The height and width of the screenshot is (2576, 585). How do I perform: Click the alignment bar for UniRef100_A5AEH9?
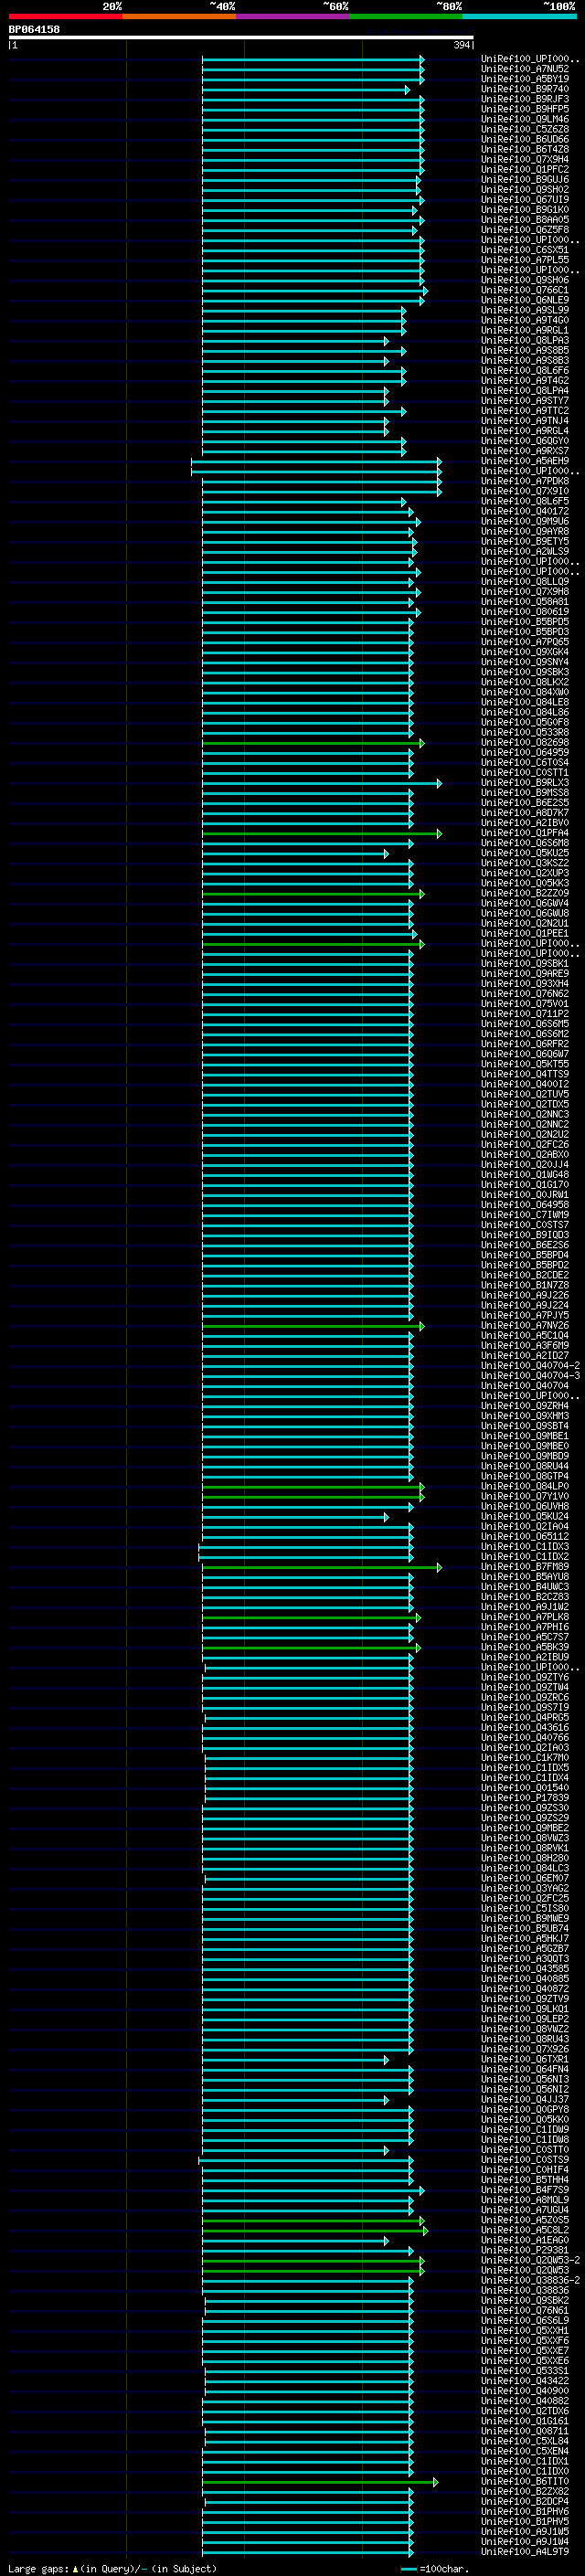[x=316, y=461]
